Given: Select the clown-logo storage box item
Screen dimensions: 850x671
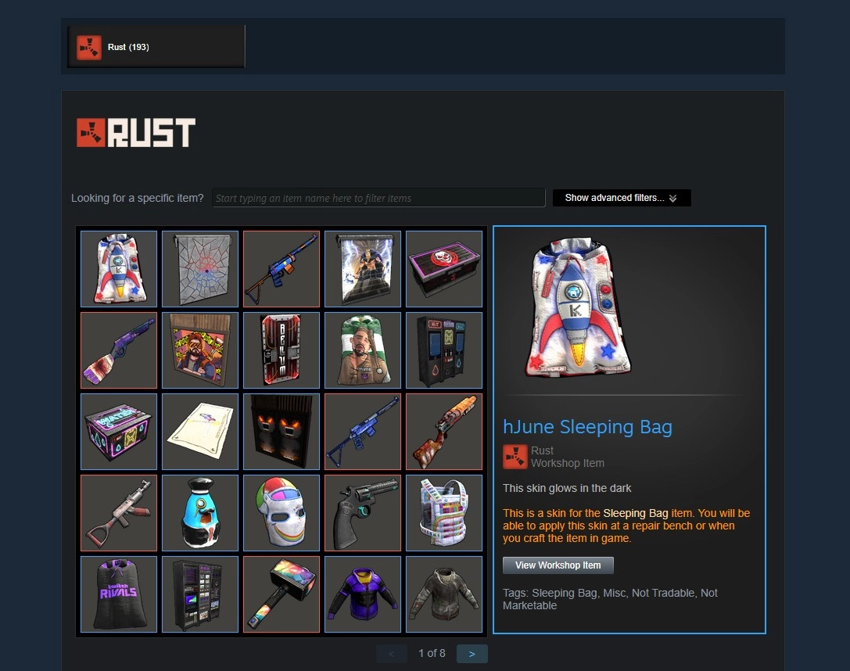Looking at the screenshot, I should pyautogui.click(x=444, y=269).
